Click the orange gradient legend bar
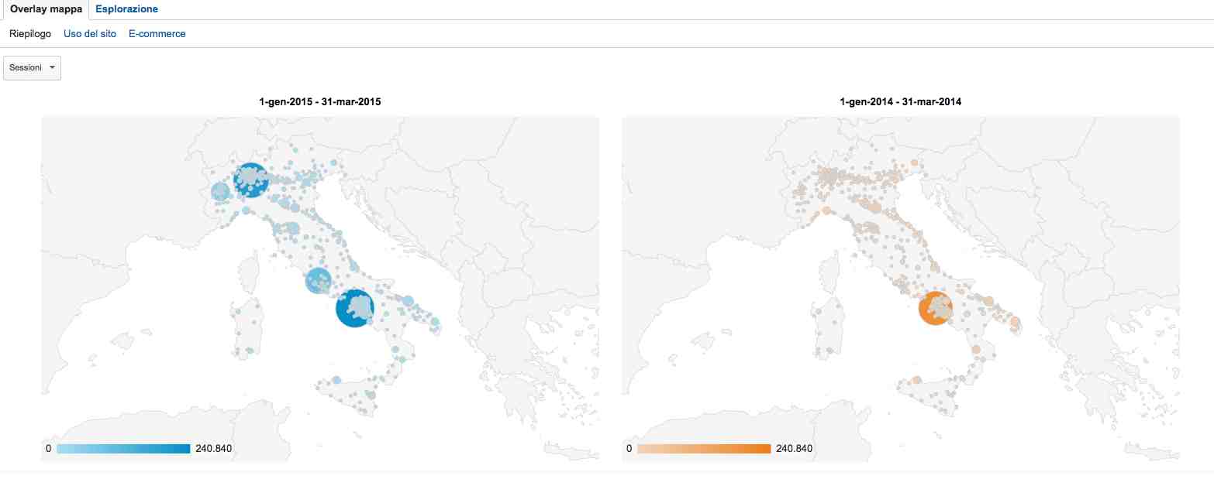Image resolution: width=1214 pixels, height=479 pixels. [x=703, y=449]
